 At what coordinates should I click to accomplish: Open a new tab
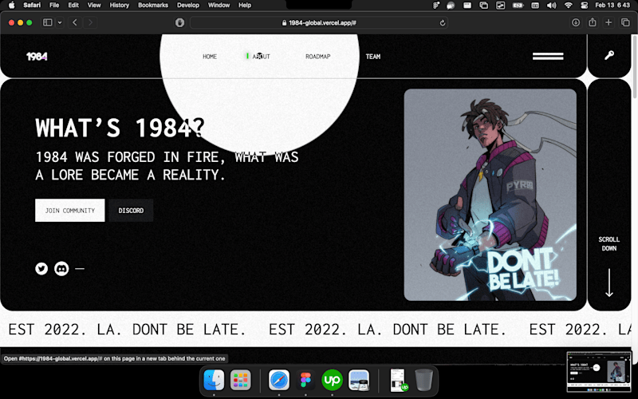coord(608,22)
